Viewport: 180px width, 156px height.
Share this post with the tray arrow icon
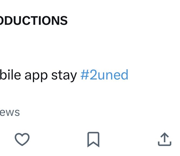[x=164, y=139]
